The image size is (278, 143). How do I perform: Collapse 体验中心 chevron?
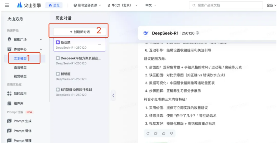tap(41, 49)
